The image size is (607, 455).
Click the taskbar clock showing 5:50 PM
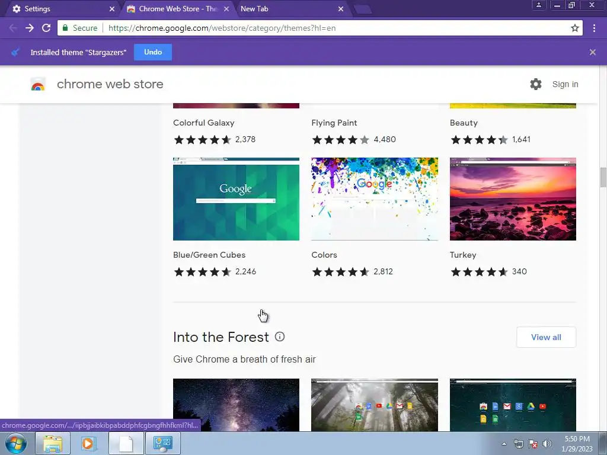point(577,444)
